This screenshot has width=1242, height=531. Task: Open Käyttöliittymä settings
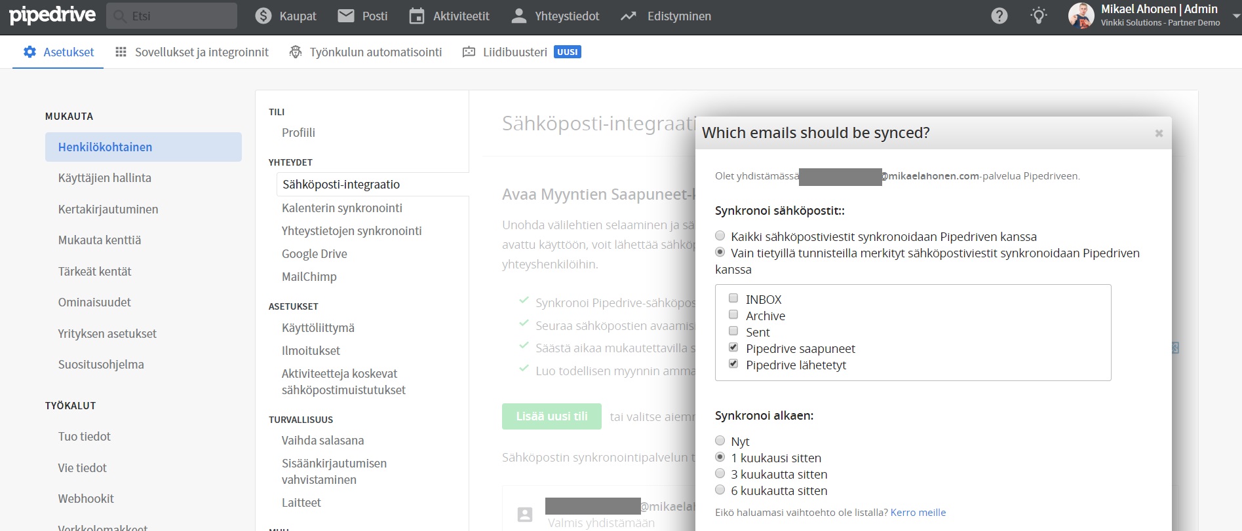coord(318,328)
